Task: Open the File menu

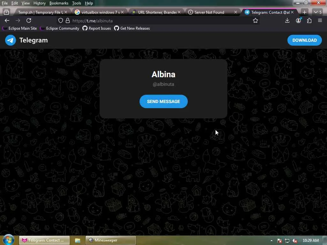Action: (x=4, y=3)
